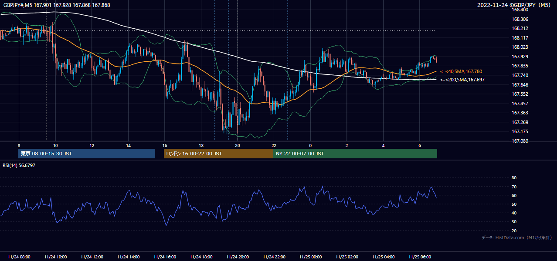Viewport: 557px width, 261px height.
Task: Click hour label 18 under price chart
Action: (201, 145)
